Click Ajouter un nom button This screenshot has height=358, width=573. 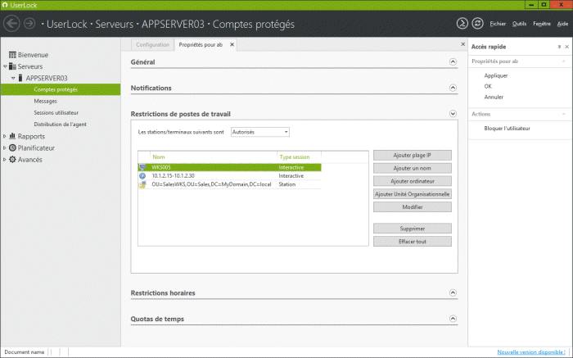click(413, 168)
